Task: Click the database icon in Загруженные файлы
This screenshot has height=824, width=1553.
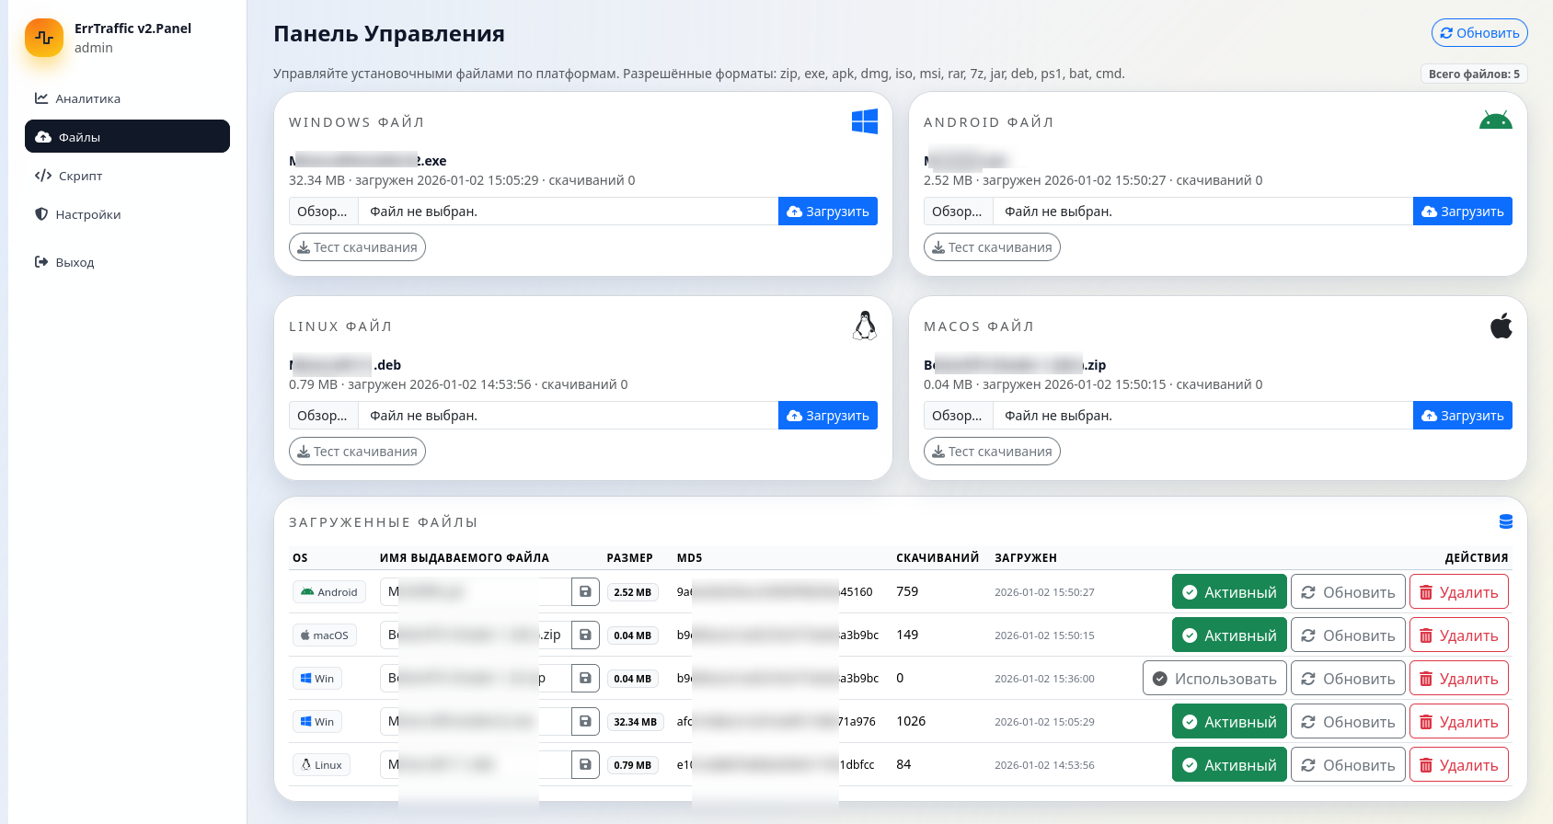Action: pyautogui.click(x=1506, y=521)
